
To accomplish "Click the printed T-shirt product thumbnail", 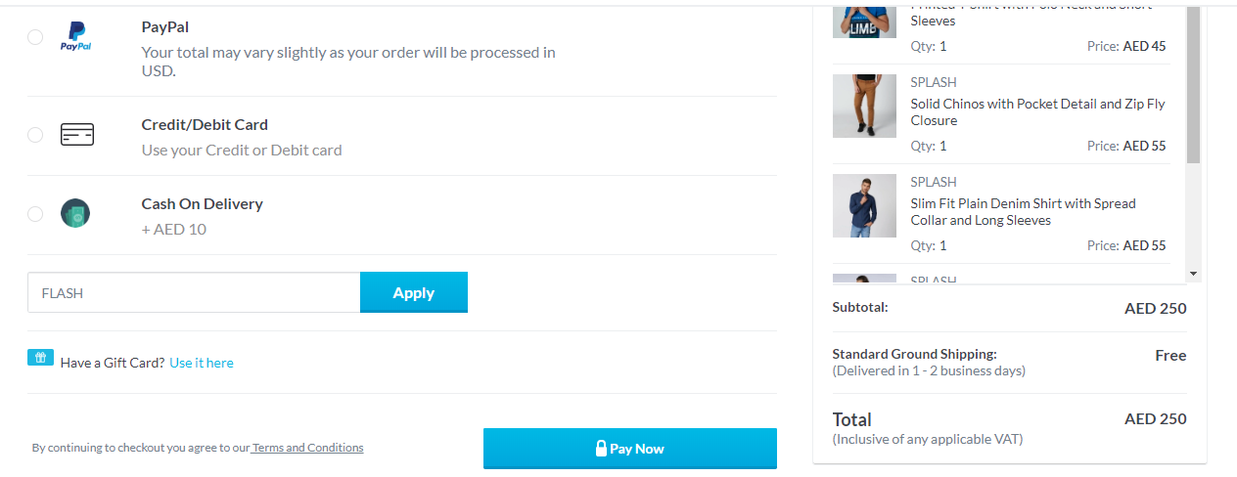I will [864, 20].
